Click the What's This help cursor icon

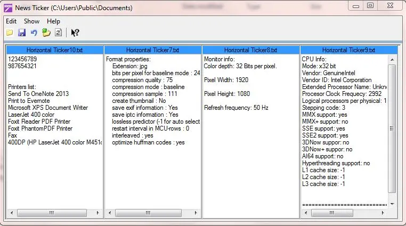pos(75,33)
